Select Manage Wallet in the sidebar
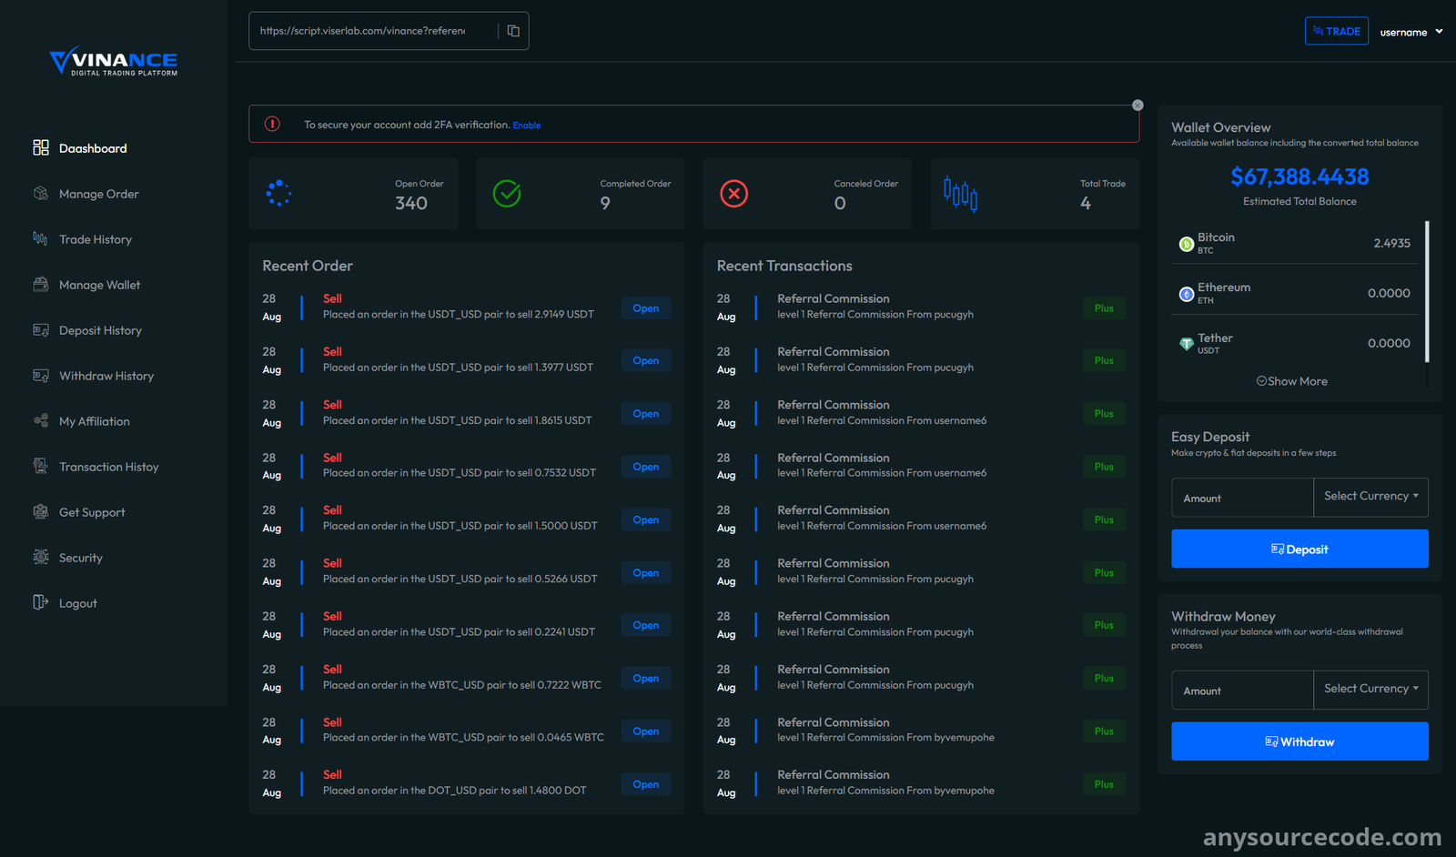This screenshot has height=857, width=1456. click(x=100, y=285)
